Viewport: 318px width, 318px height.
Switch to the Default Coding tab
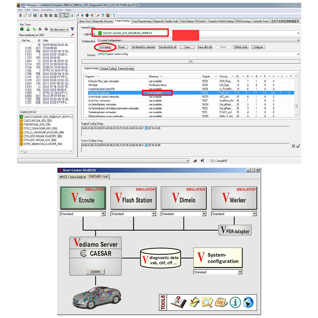[108, 68]
